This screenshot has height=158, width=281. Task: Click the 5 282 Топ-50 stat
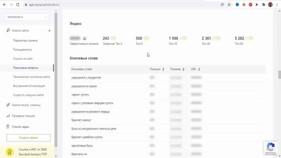click(244, 41)
